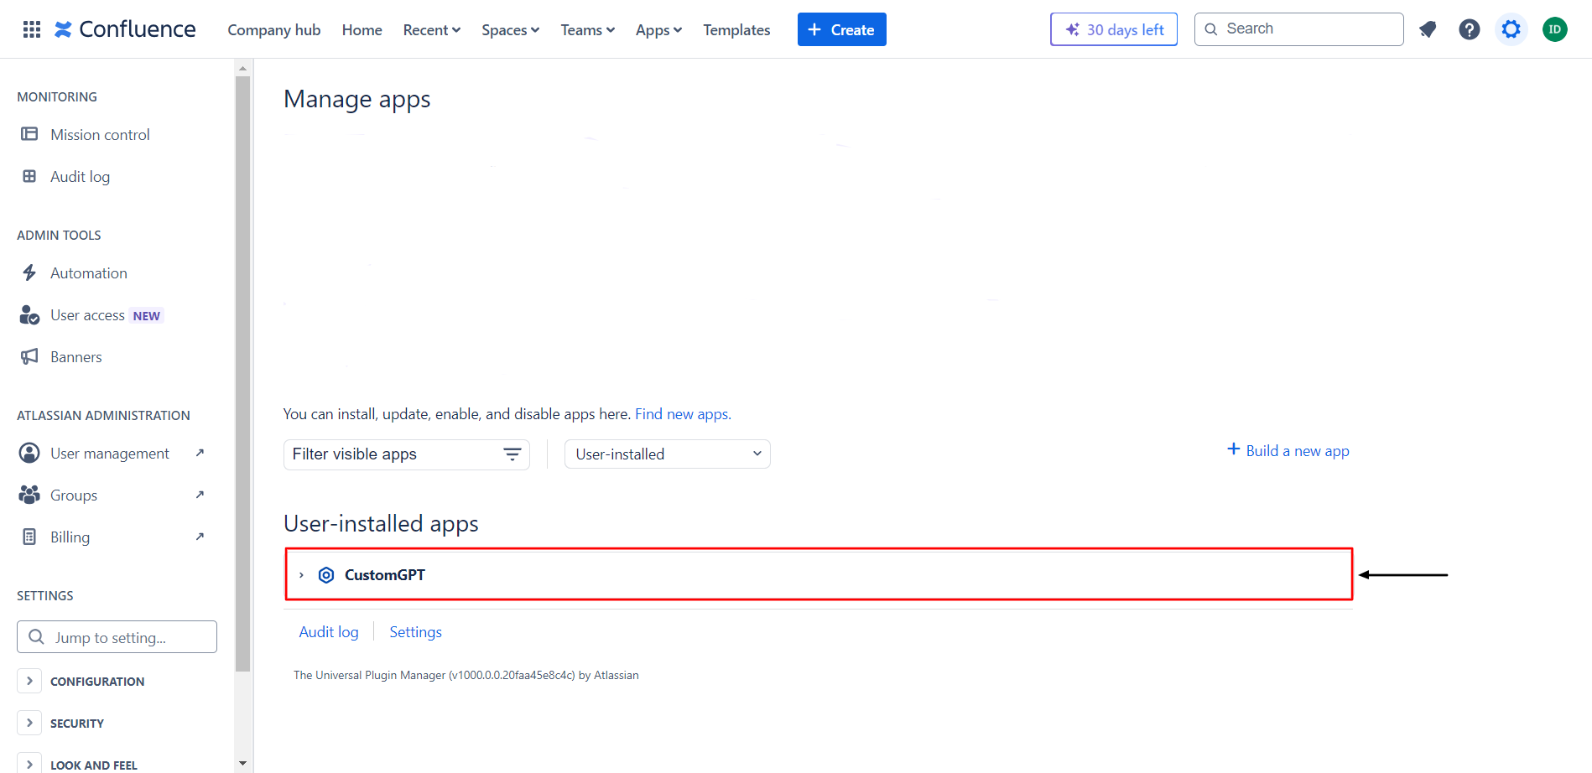Click magnifier icon in Jump to setting
The height and width of the screenshot is (773, 1592).
coord(36,637)
